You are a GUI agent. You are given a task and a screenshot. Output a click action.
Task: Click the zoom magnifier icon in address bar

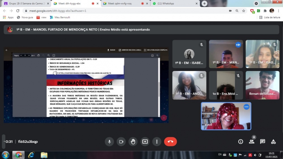pos(237,11)
